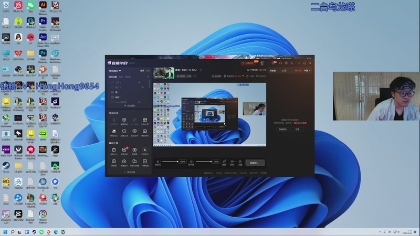Open the 设置 settings gear below preview
This screenshot has height=236, width=420.
(x=240, y=162)
